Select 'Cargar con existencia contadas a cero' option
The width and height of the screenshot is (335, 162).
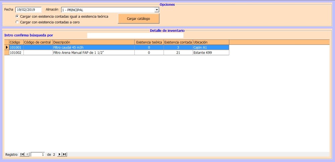click(x=17, y=22)
